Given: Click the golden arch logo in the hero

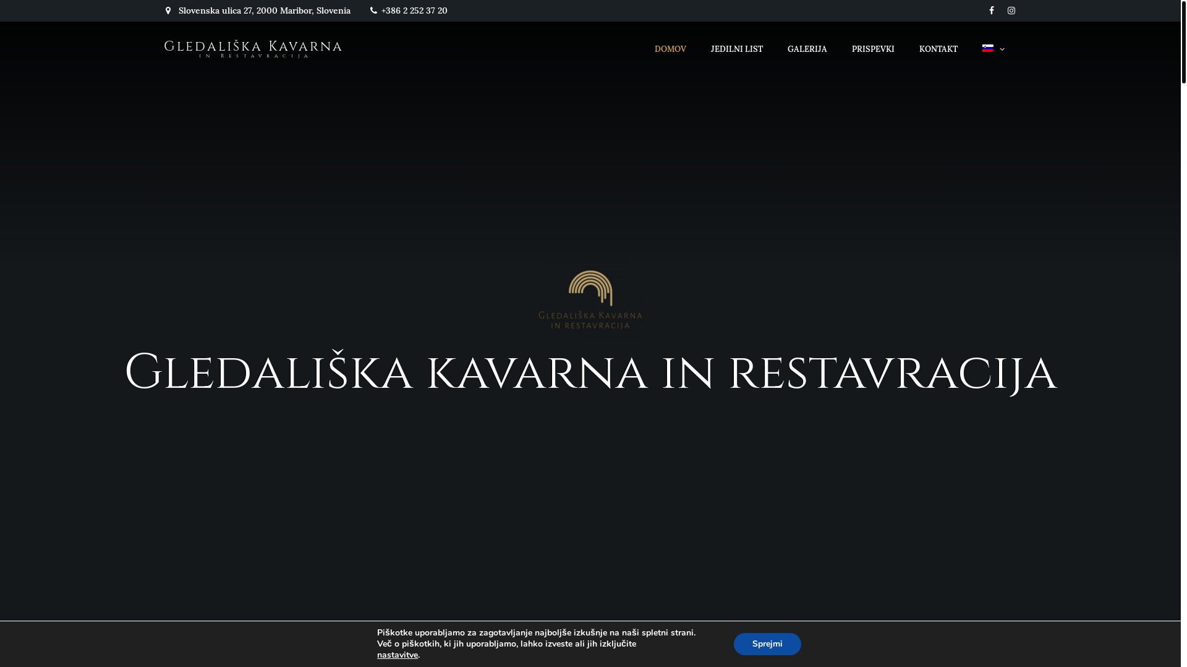Looking at the screenshot, I should (590, 300).
